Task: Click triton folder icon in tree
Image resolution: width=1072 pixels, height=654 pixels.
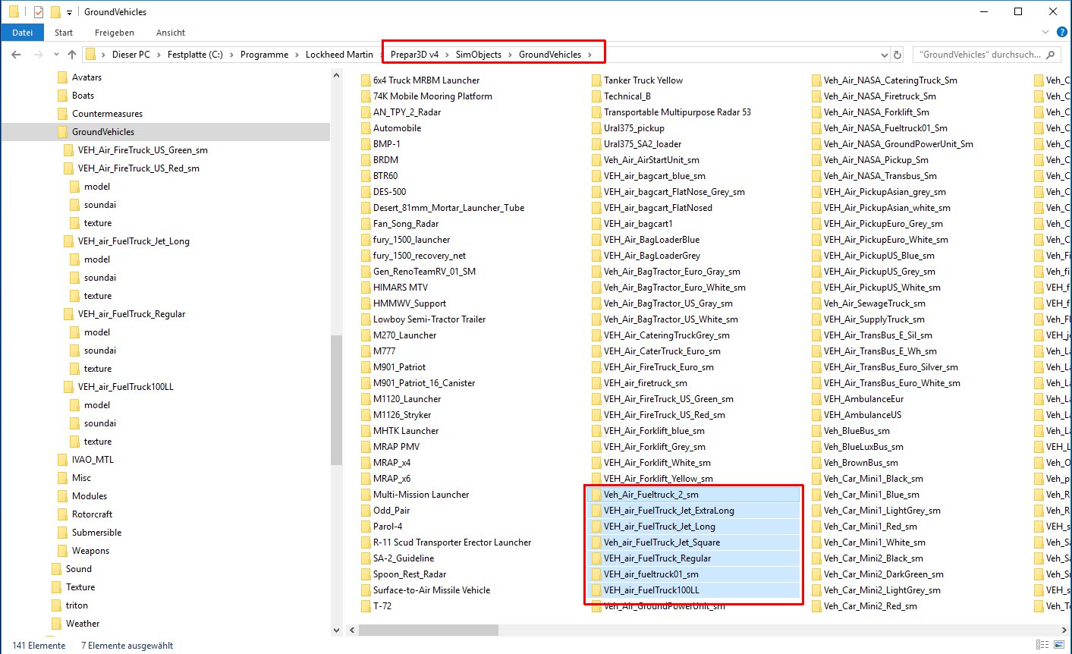Action: pos(56,605)
